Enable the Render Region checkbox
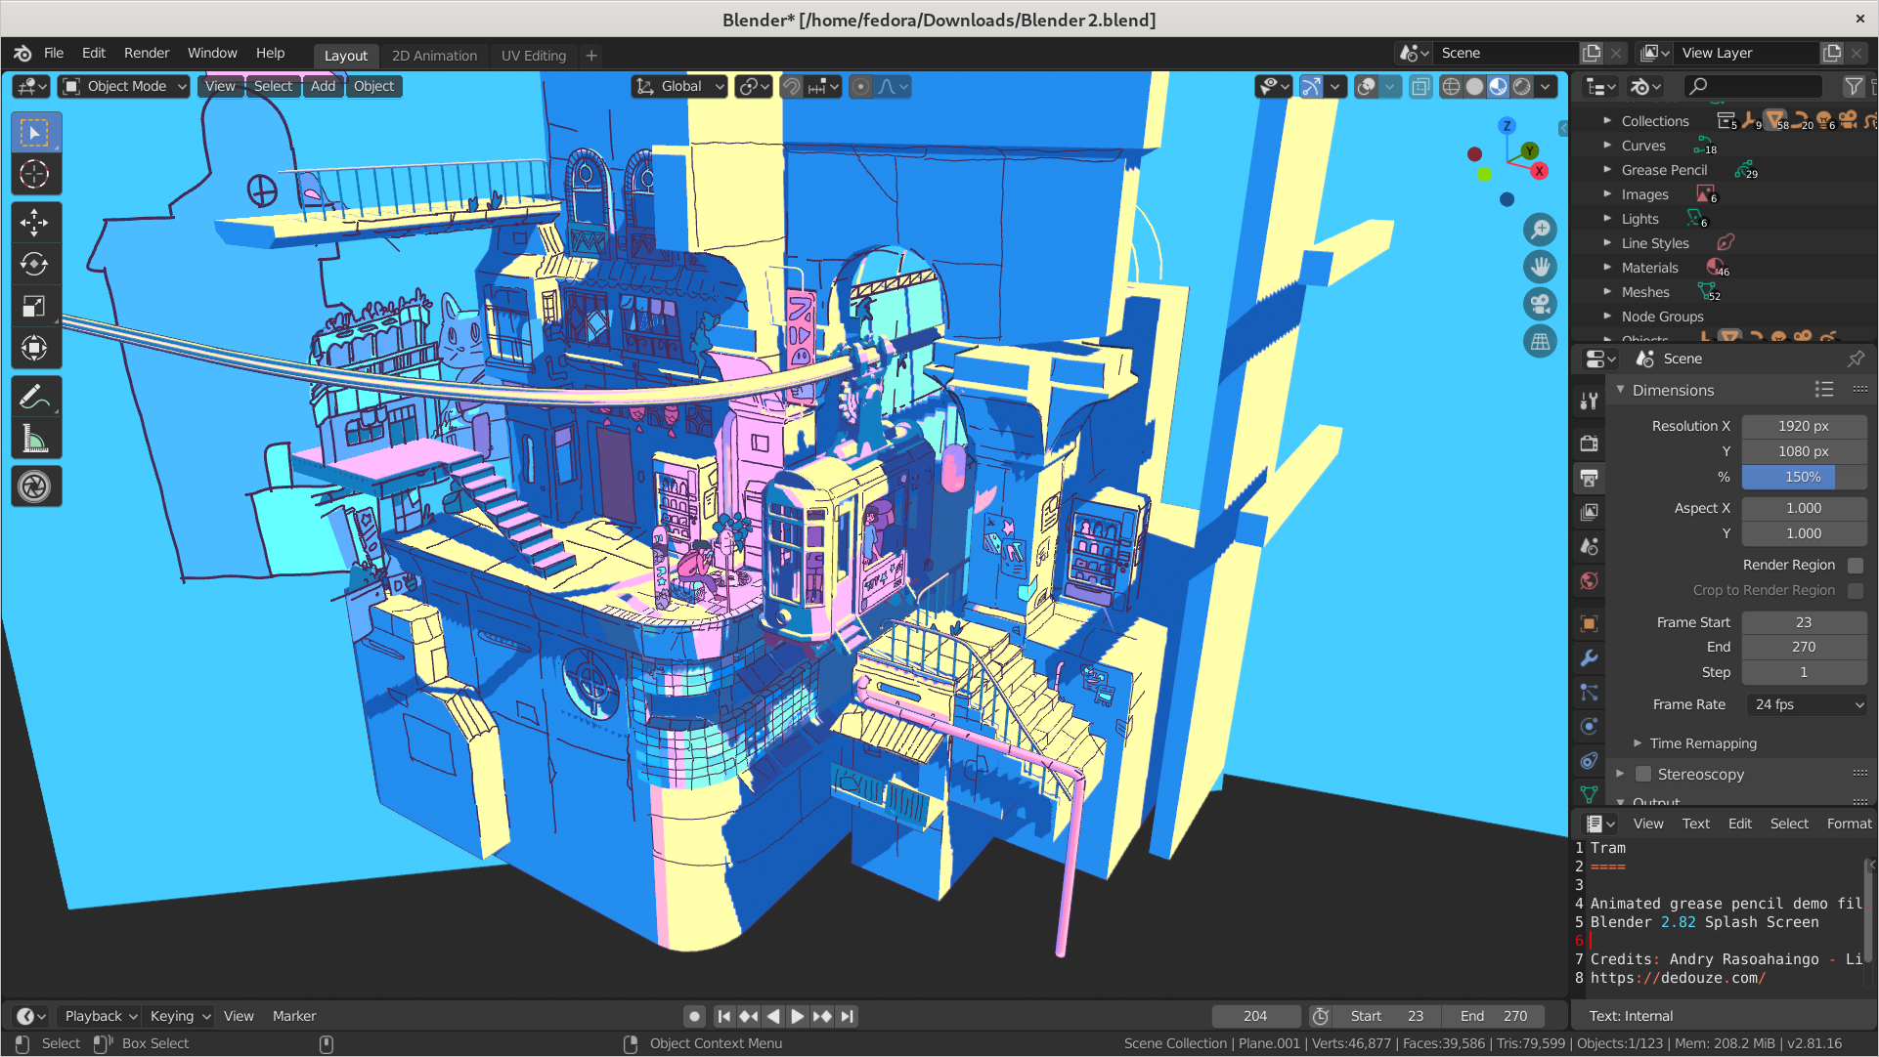The width and height of the screenshot is (1879, 1057). (x=1855, y=565)
